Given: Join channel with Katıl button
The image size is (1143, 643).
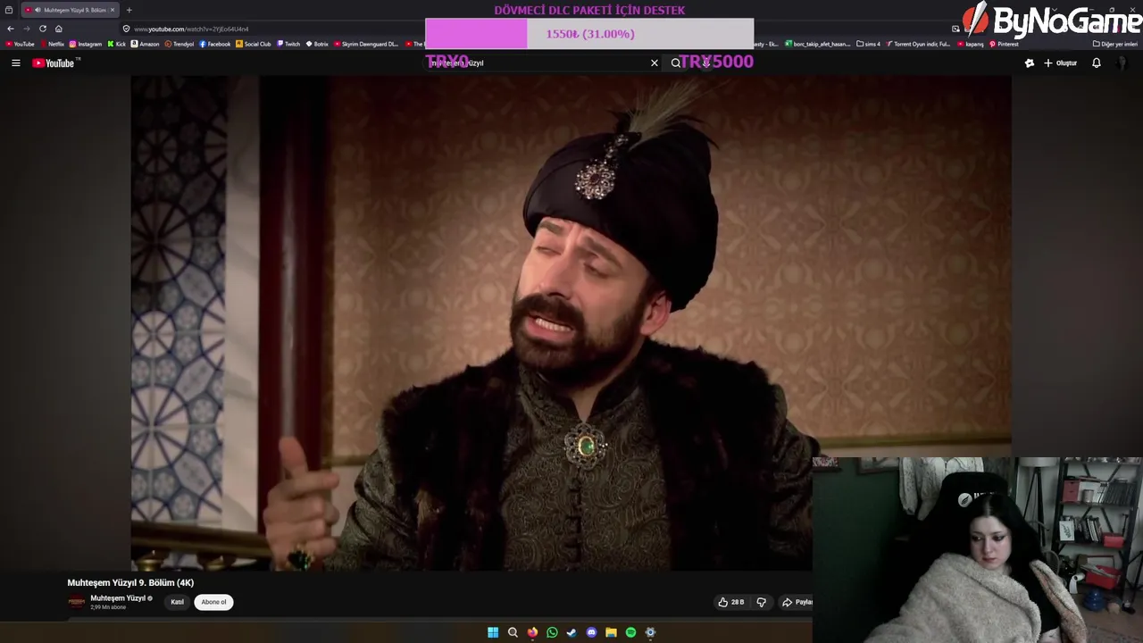Looking at the screenshot, I should tap(177, 602).
